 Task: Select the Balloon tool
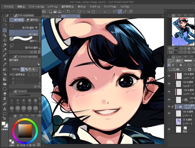click(x=5, y=114)
